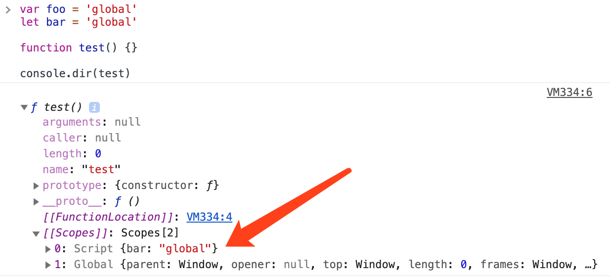Click the Scopes[2] value text
Viewport: 610px width, 279px height.
click(150, 232)
